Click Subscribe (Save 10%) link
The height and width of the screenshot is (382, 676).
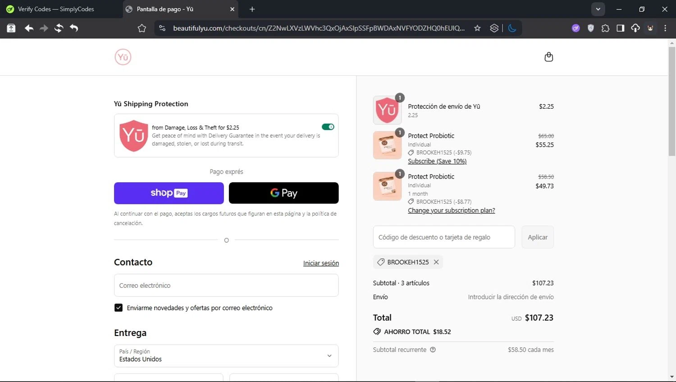[x=437, y=161]
